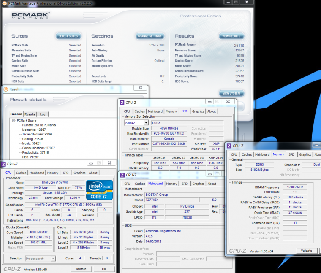Switch to the Log tab in Result details
Image resolution: width=321 pixels, height=273 pixels.
(x=43, y=114)
